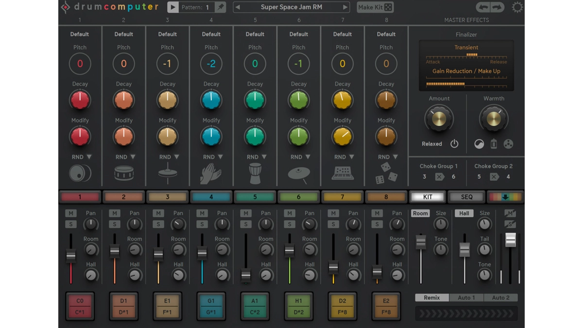
Task: Select the tape reel warmth mode icon
Action: 508,144
